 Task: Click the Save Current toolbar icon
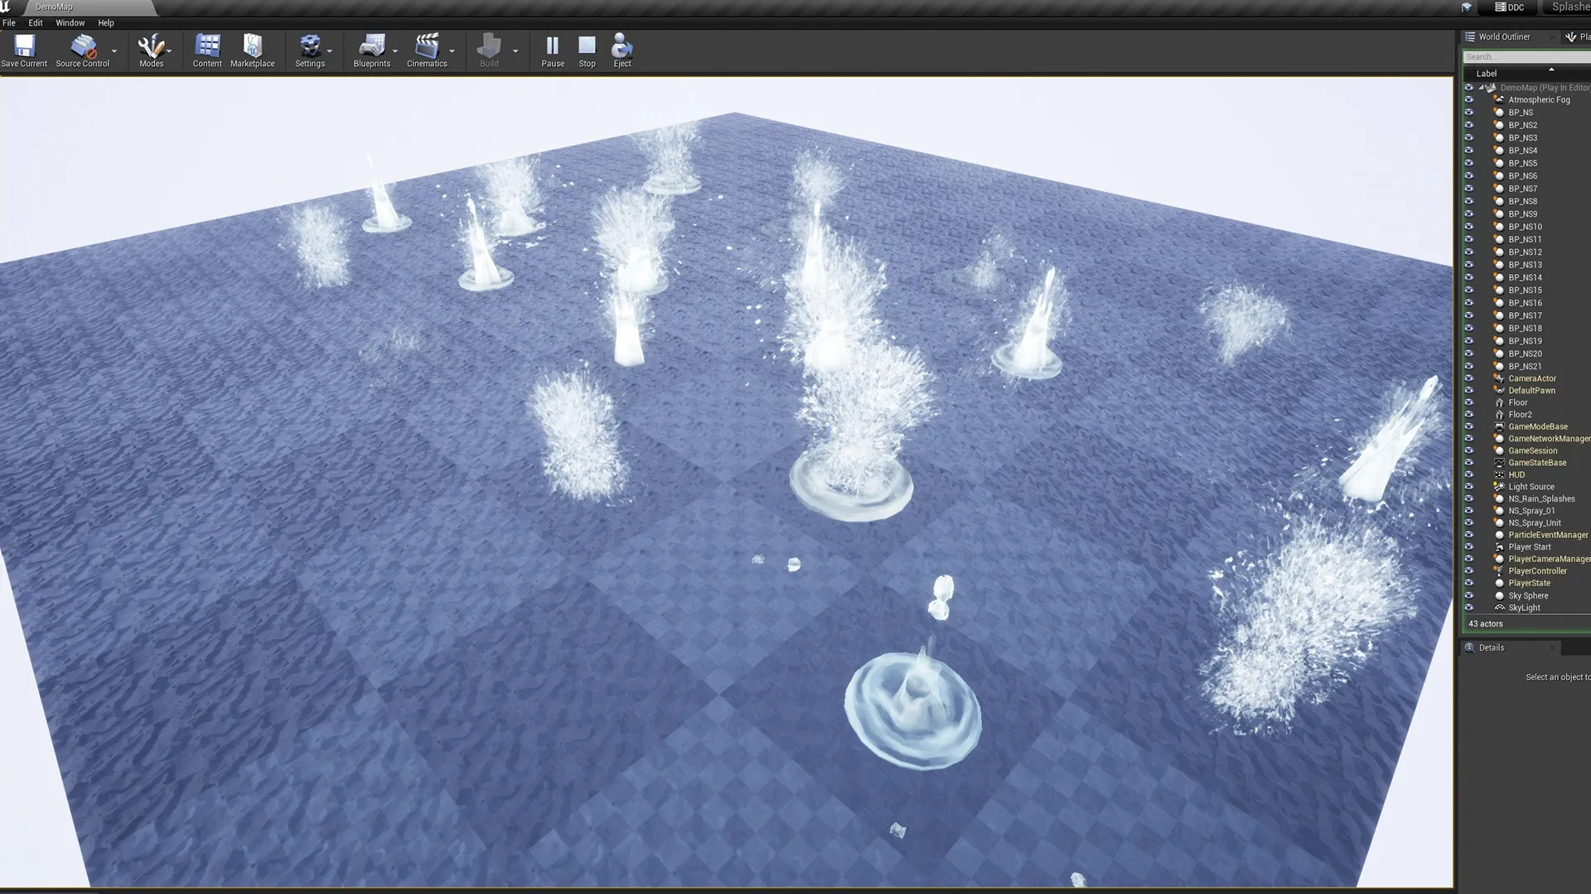(x=24, y=46)
